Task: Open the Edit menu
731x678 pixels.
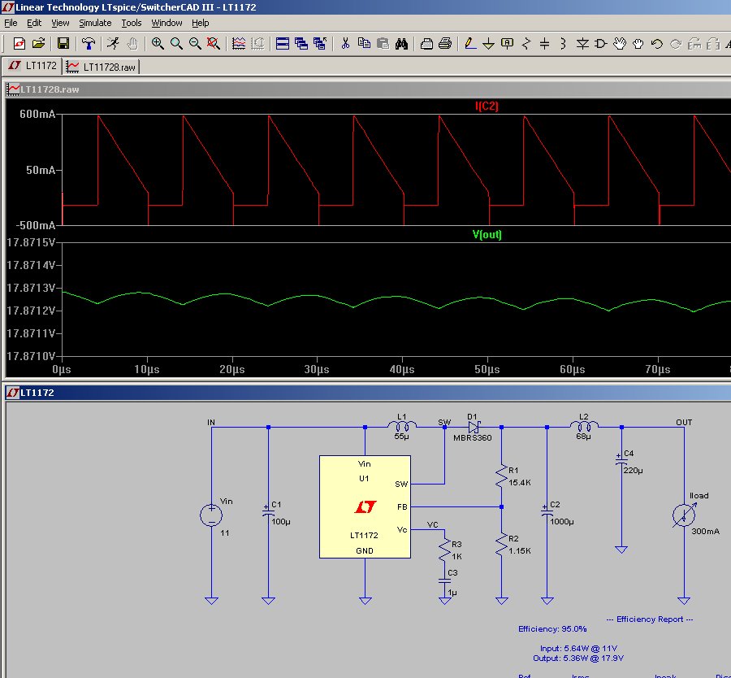Action: click(x=34, y=23)
